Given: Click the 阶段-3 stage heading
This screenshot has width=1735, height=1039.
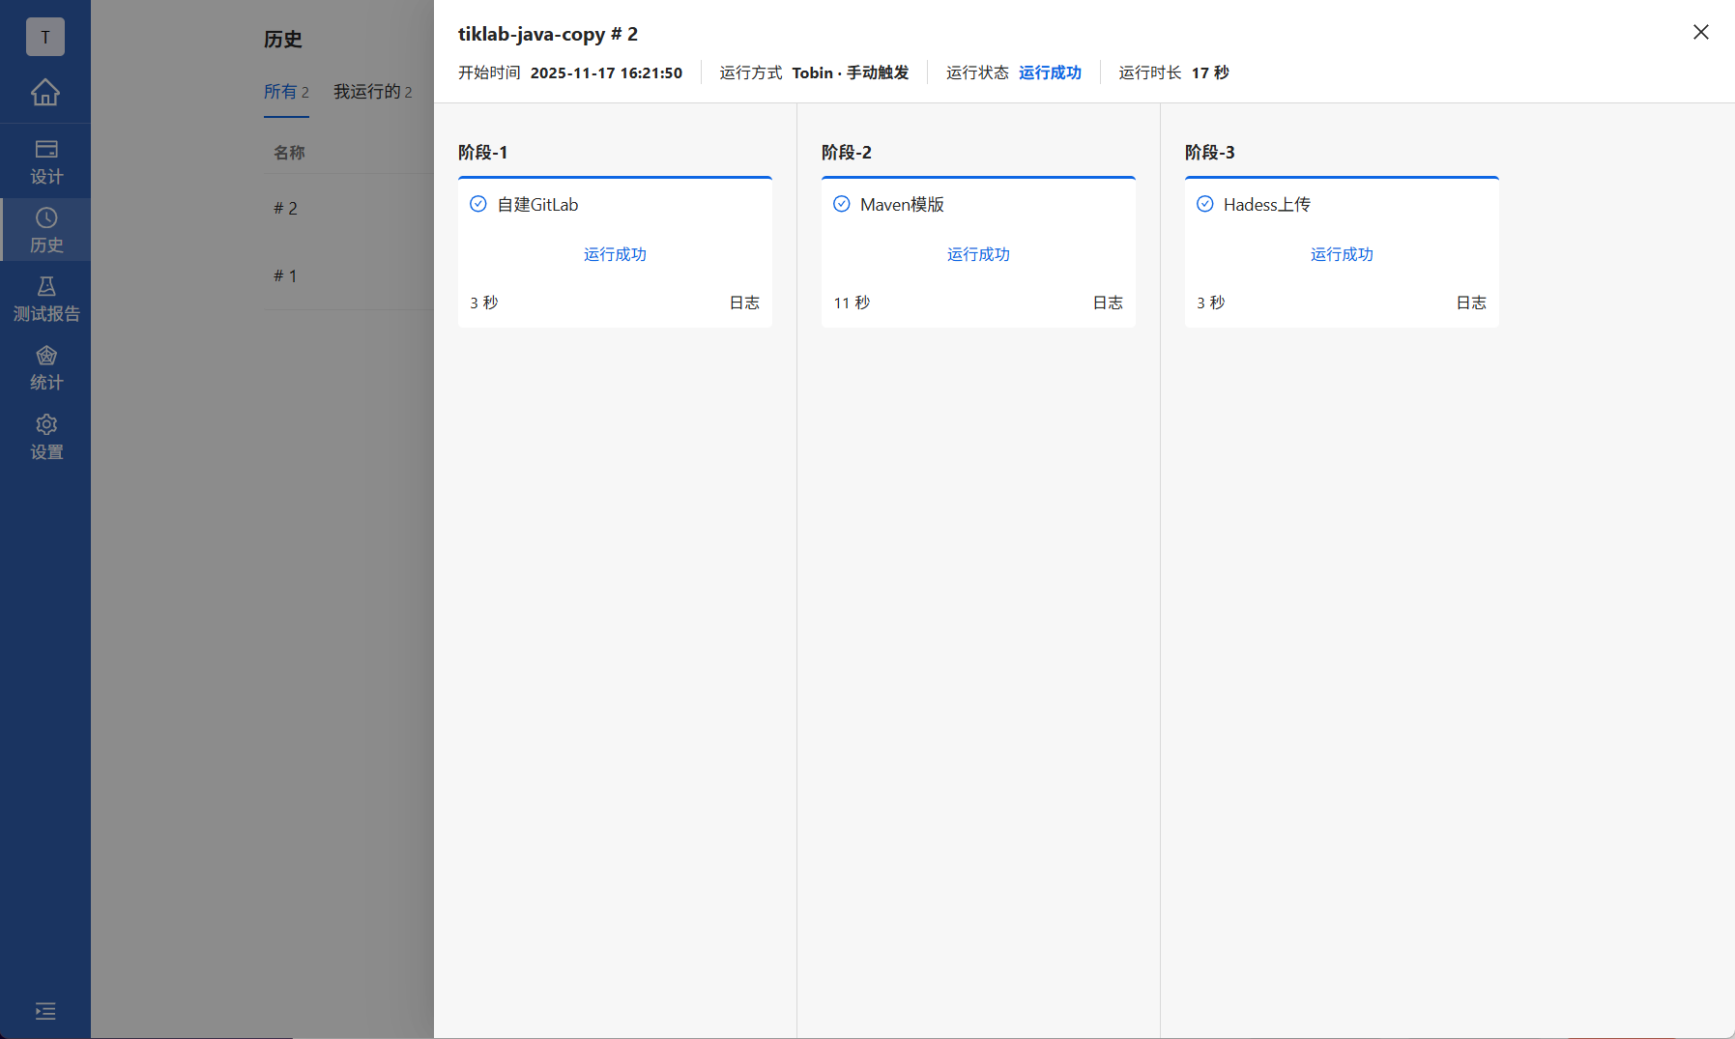Looking at the screenshot, I should (x=1210, y=152).
